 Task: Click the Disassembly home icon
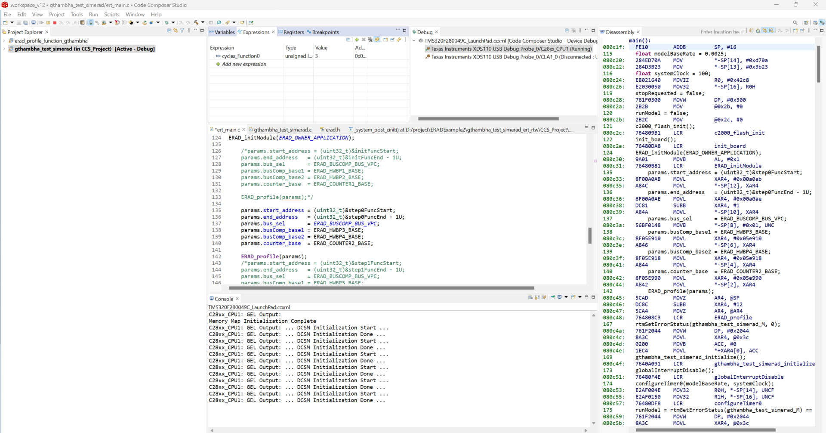(x=758, y=31)
